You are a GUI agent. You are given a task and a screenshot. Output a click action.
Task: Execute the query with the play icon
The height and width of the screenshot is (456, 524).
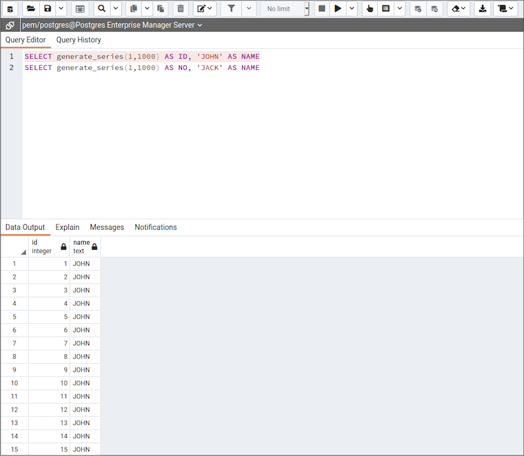point(338,9)
